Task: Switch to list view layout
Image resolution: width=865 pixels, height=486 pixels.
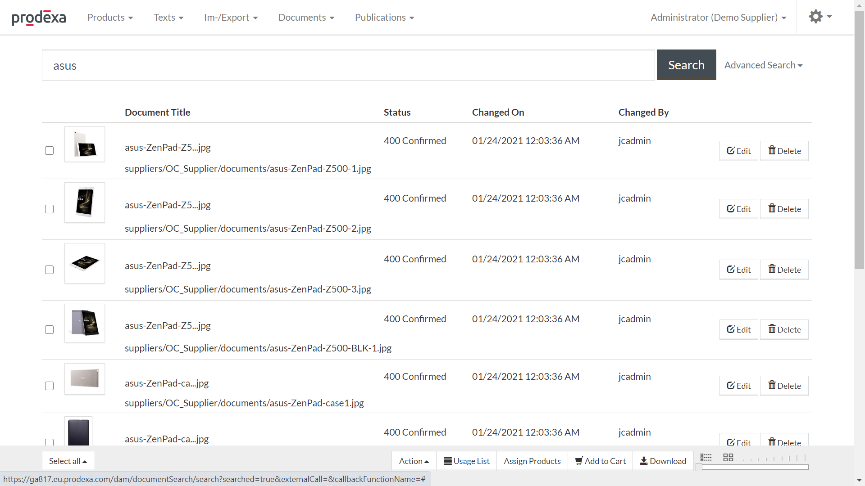Action: coord(706,458)
